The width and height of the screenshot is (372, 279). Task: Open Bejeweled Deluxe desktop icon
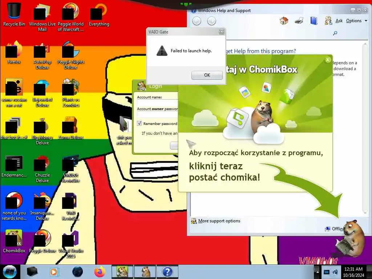click(x=42, y=93)
